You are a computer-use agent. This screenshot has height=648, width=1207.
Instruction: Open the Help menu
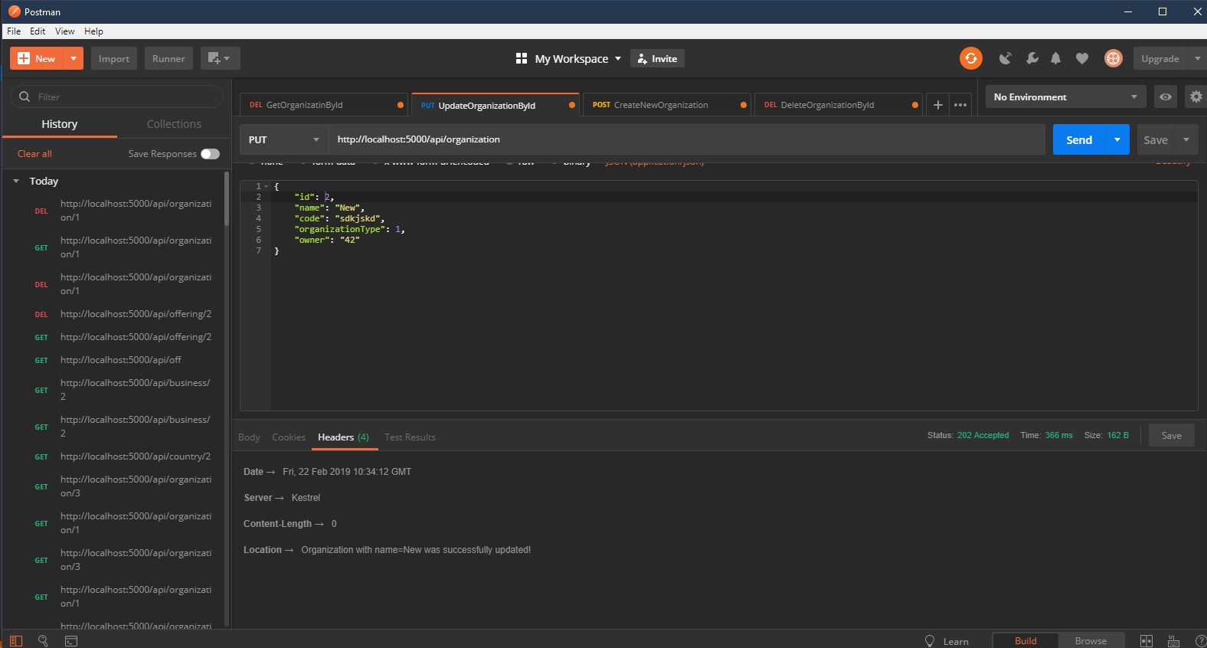click(x=93, y=31)
